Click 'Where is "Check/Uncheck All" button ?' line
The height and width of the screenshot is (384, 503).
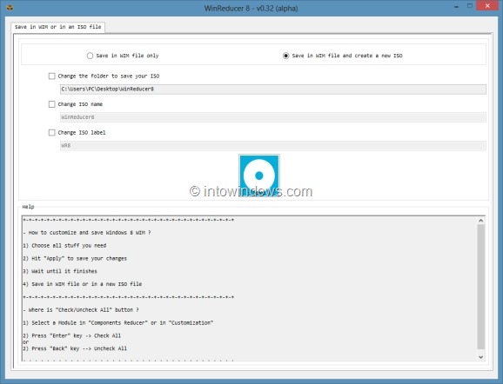coord(81,309)
